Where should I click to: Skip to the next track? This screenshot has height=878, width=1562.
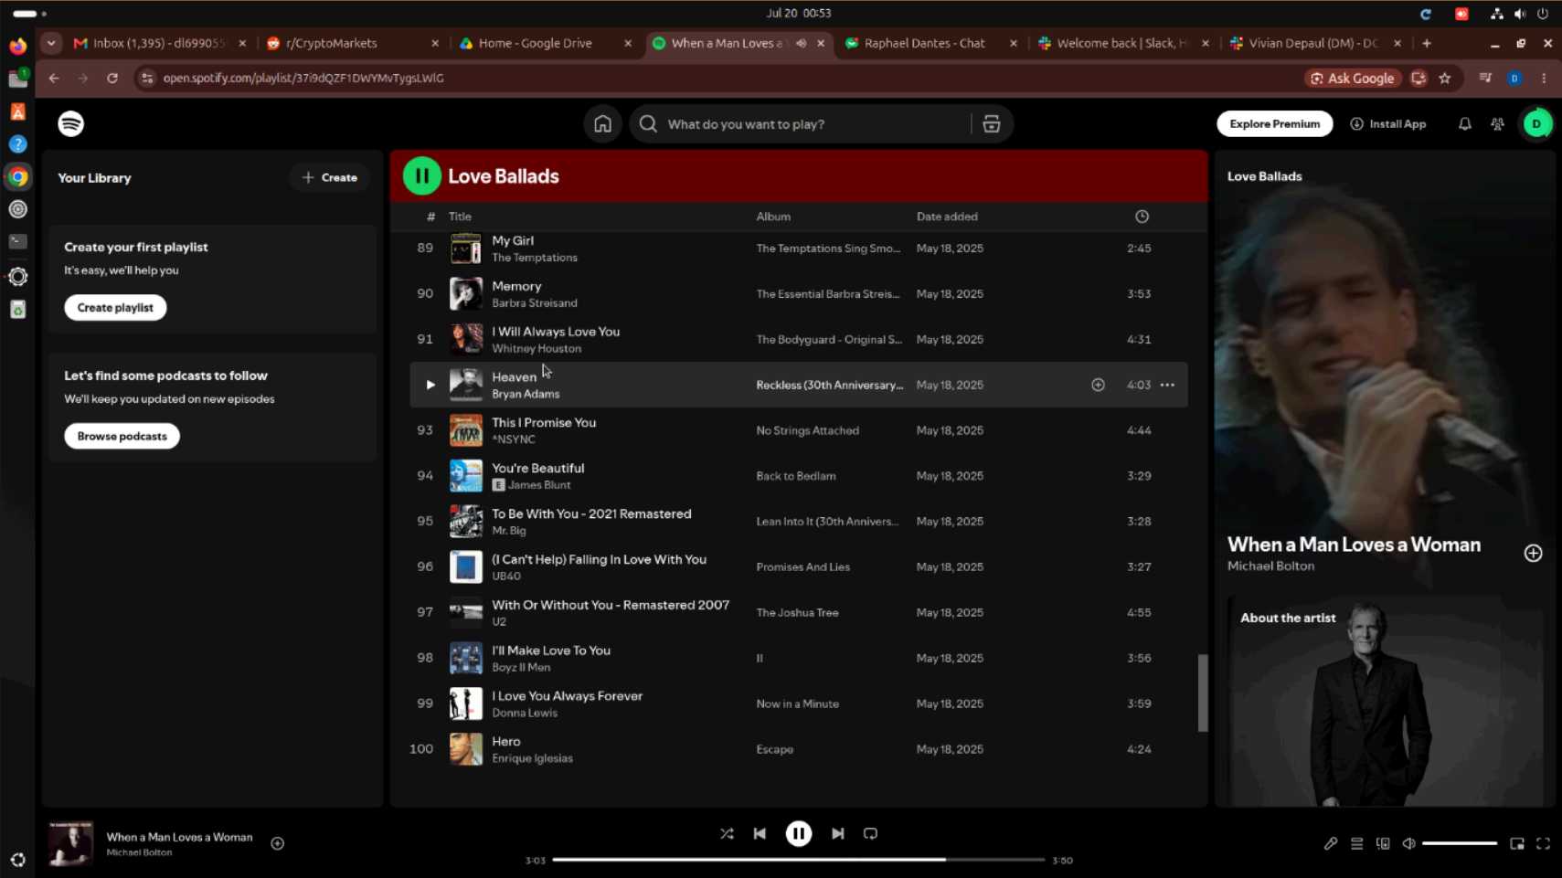click(837, 833)
